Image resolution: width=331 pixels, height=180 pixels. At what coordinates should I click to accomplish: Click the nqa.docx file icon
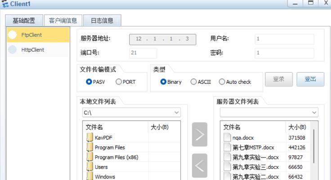click(x=227, y=138)
